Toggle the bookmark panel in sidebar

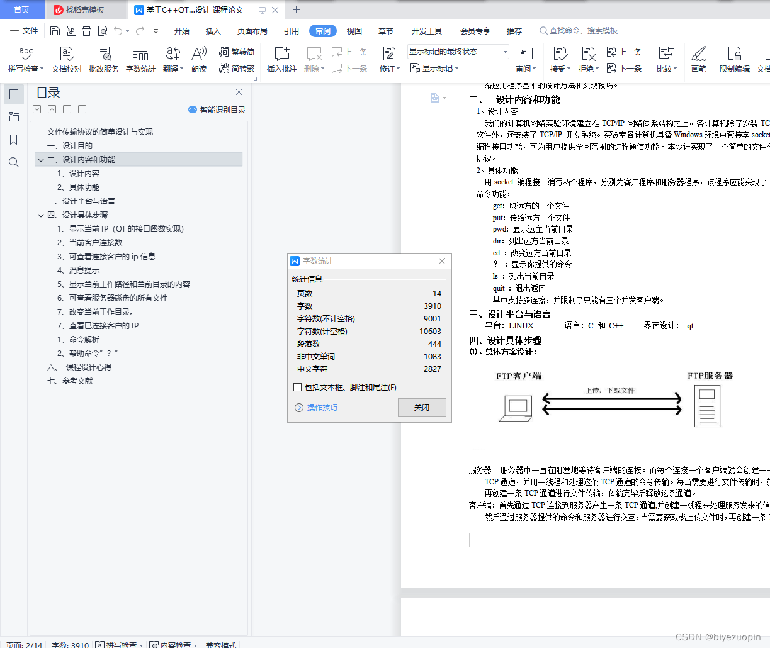[14, 140]
